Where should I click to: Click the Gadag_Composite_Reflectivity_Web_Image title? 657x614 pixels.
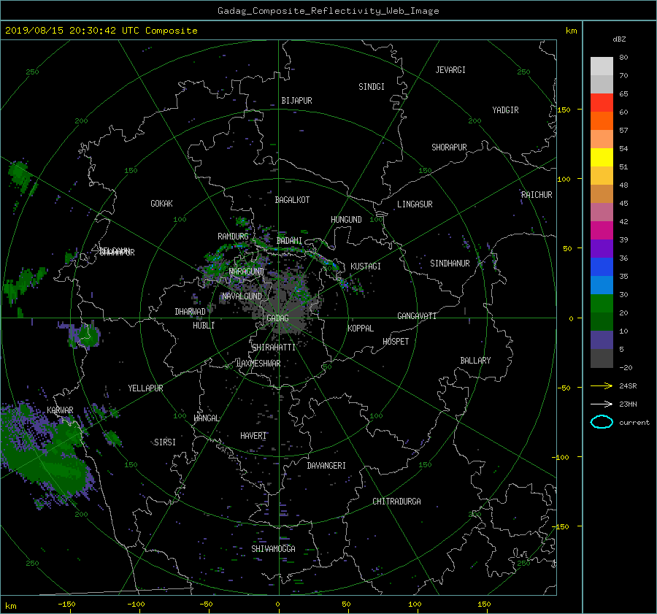pyautogui.click(x=328, y=11)
